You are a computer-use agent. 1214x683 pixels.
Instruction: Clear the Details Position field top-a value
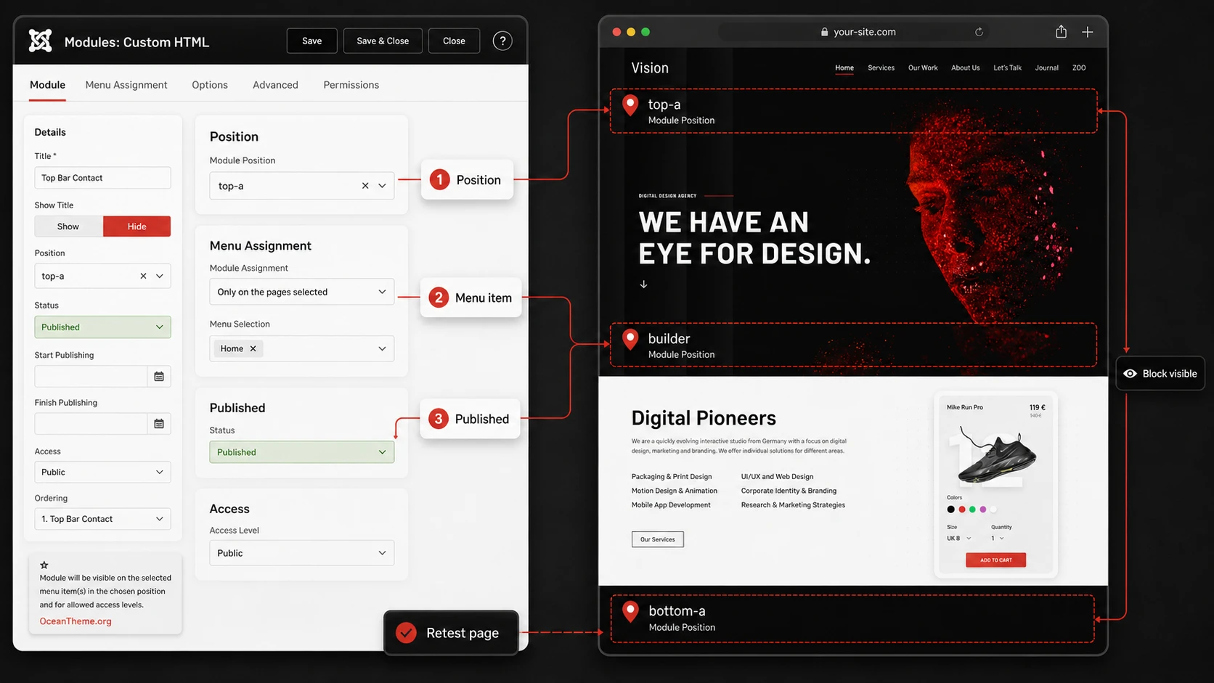[143, 276]
